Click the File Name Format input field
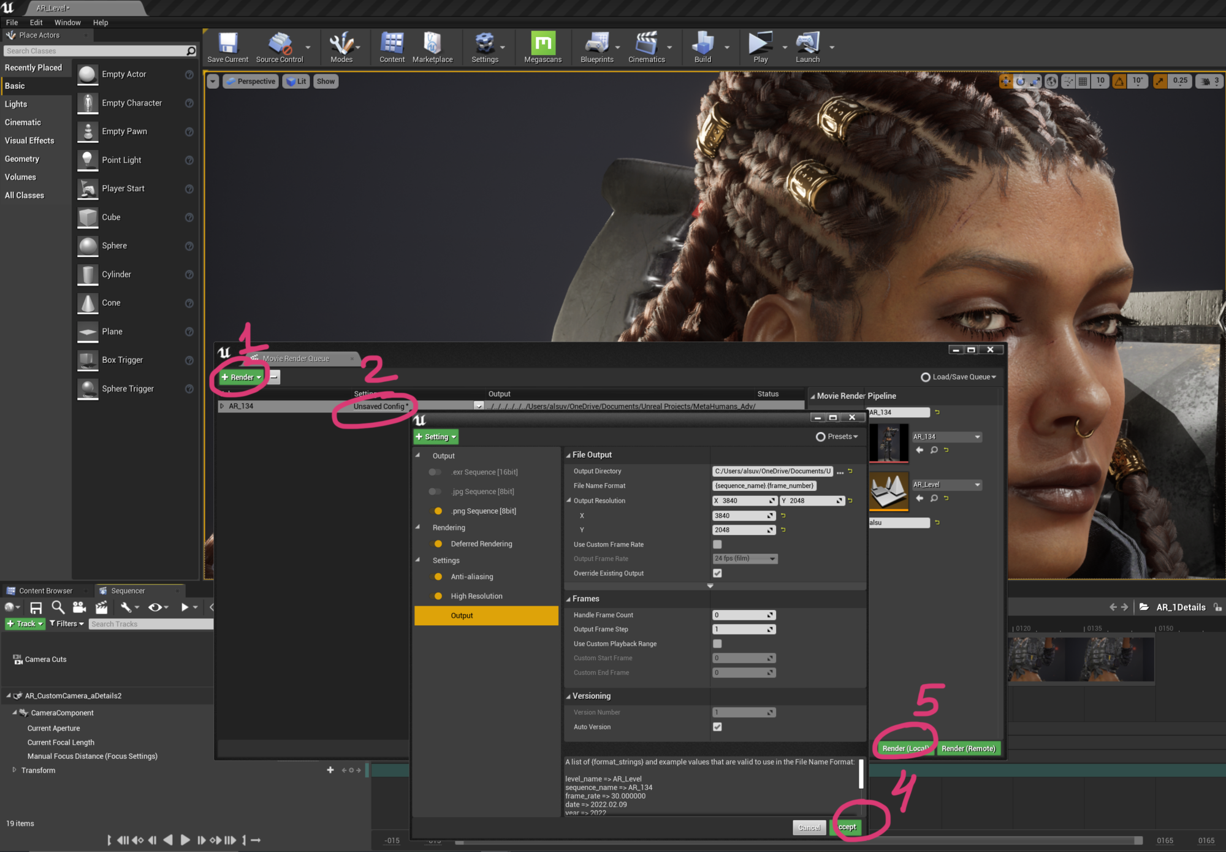The height and width of the screenshot is (852, 1226). click(x=764, y=485)
